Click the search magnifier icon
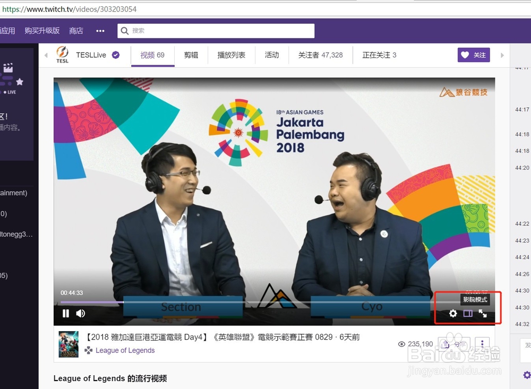Viewport: 531px width, 389px height. (124, 31)
